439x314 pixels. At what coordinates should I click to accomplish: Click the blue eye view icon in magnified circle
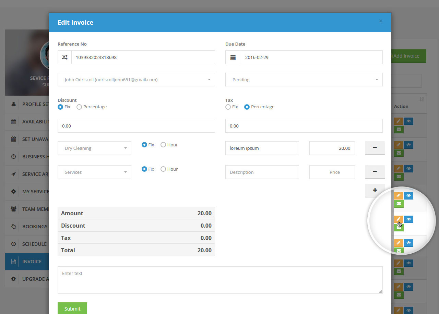coord(408,219)
